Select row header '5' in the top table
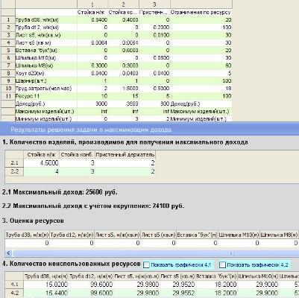This screenshot has height=298, width=299. [x=8, y=51]
